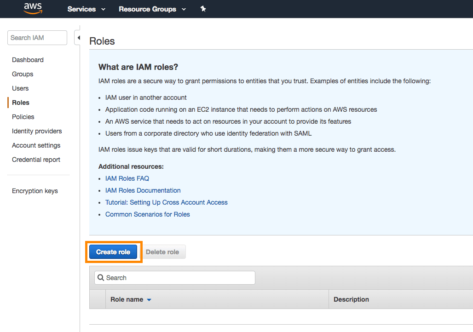
Task: Click the Description column header
Action: 351,299
